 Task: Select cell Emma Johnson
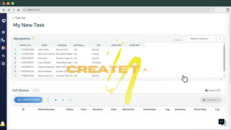pos(46,76)
